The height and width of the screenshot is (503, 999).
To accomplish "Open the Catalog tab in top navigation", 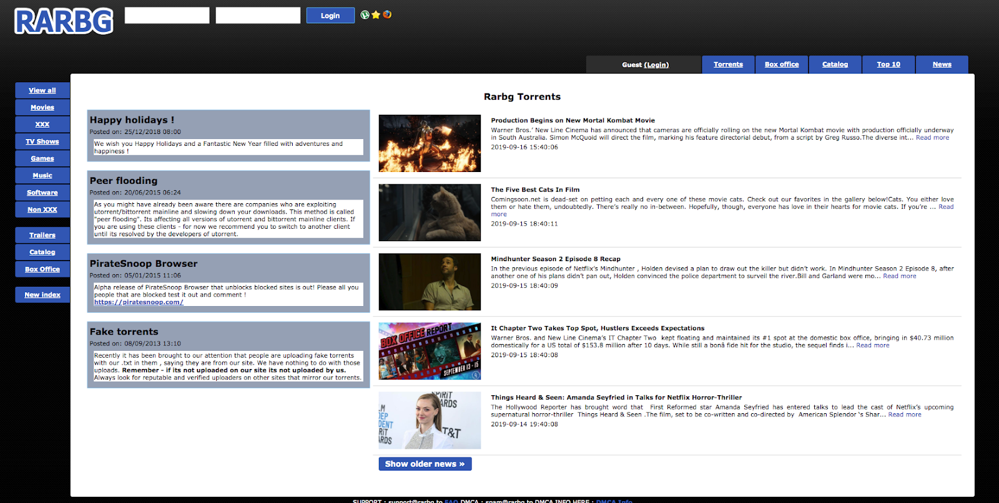I will pos(835,64).
